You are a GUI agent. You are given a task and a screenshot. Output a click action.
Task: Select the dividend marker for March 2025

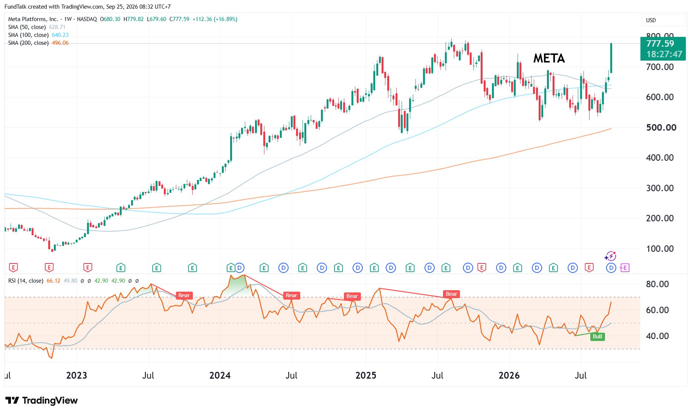(x=391, y=268)
